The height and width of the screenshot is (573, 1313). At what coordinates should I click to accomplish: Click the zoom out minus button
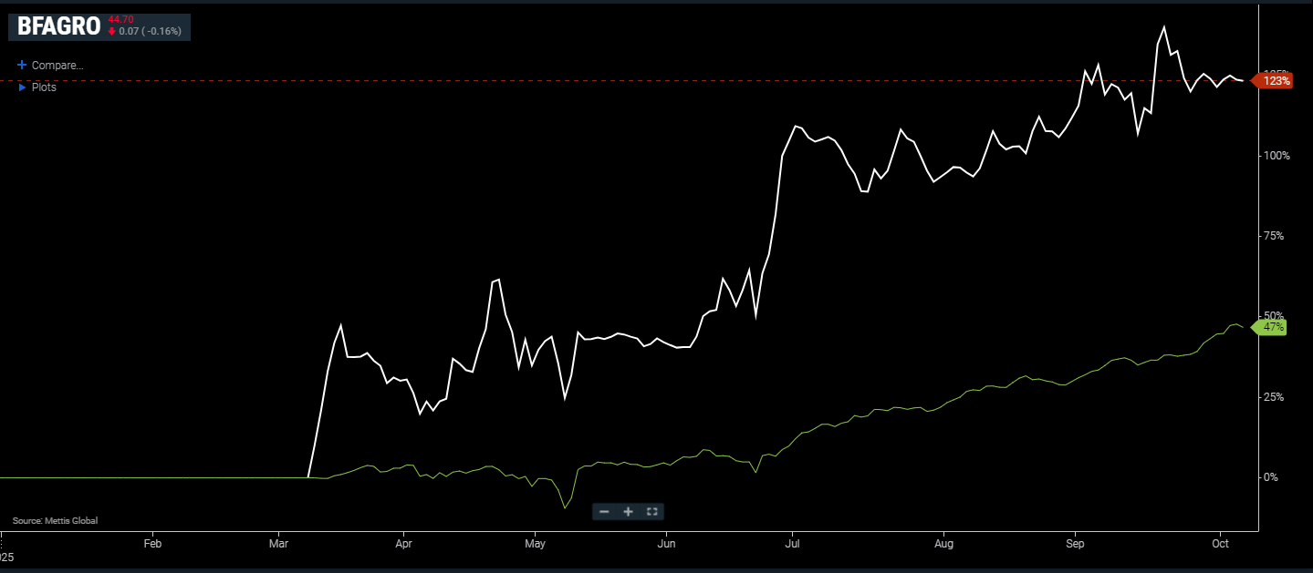(x=604, y=512)
